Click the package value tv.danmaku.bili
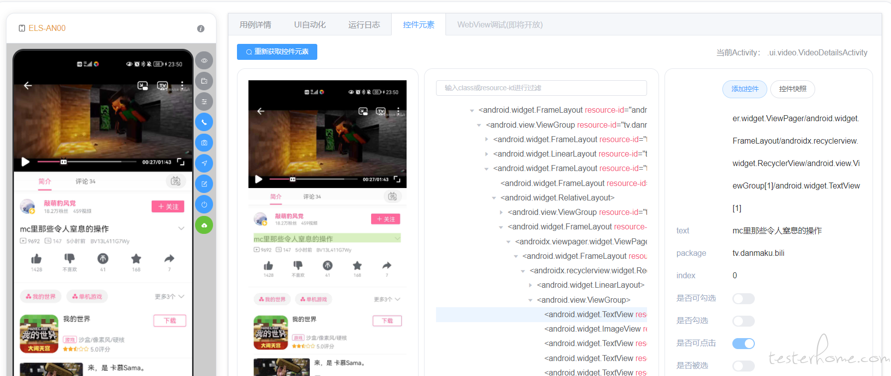Screen dimensions: 891x376 click(x=758, y=253)
